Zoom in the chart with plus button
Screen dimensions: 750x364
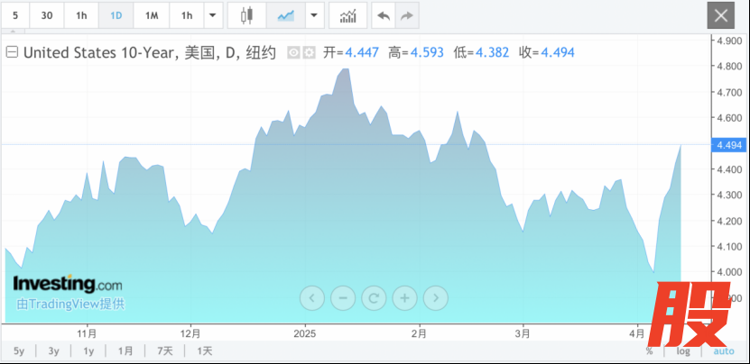[404, 296]
